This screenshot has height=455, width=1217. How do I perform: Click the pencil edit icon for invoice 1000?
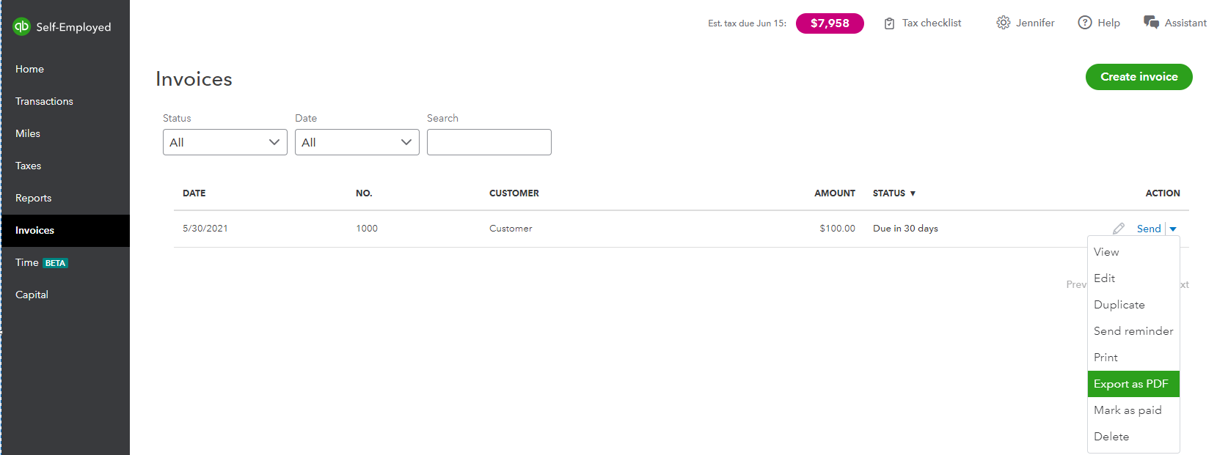(1118, 228)
